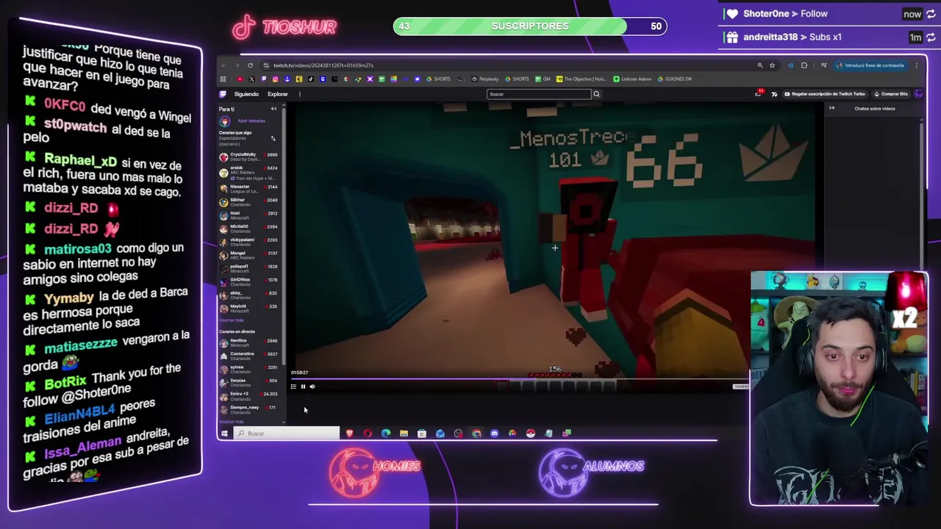This screenshot has width=941, height=529.
Task: Focus the Twitch Buscar search field
Action: click(x=539, y=94)
